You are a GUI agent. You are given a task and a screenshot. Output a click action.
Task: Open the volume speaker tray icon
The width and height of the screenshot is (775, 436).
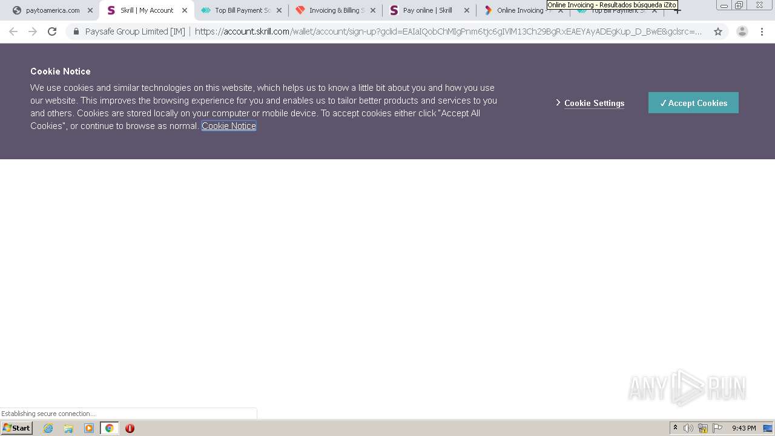coord(688,428)
